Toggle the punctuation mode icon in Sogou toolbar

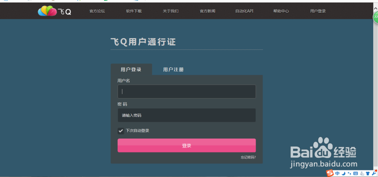[x=349, y=173]
